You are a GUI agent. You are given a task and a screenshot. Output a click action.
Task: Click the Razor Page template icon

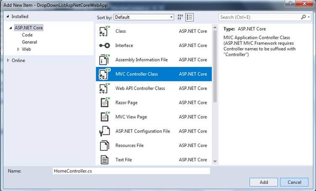click(x=105, y=103)
